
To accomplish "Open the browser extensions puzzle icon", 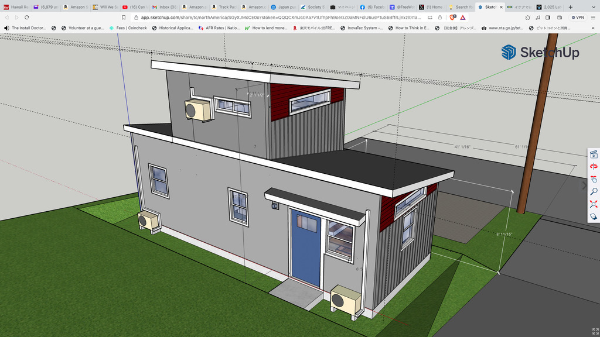I will (527, 18).
